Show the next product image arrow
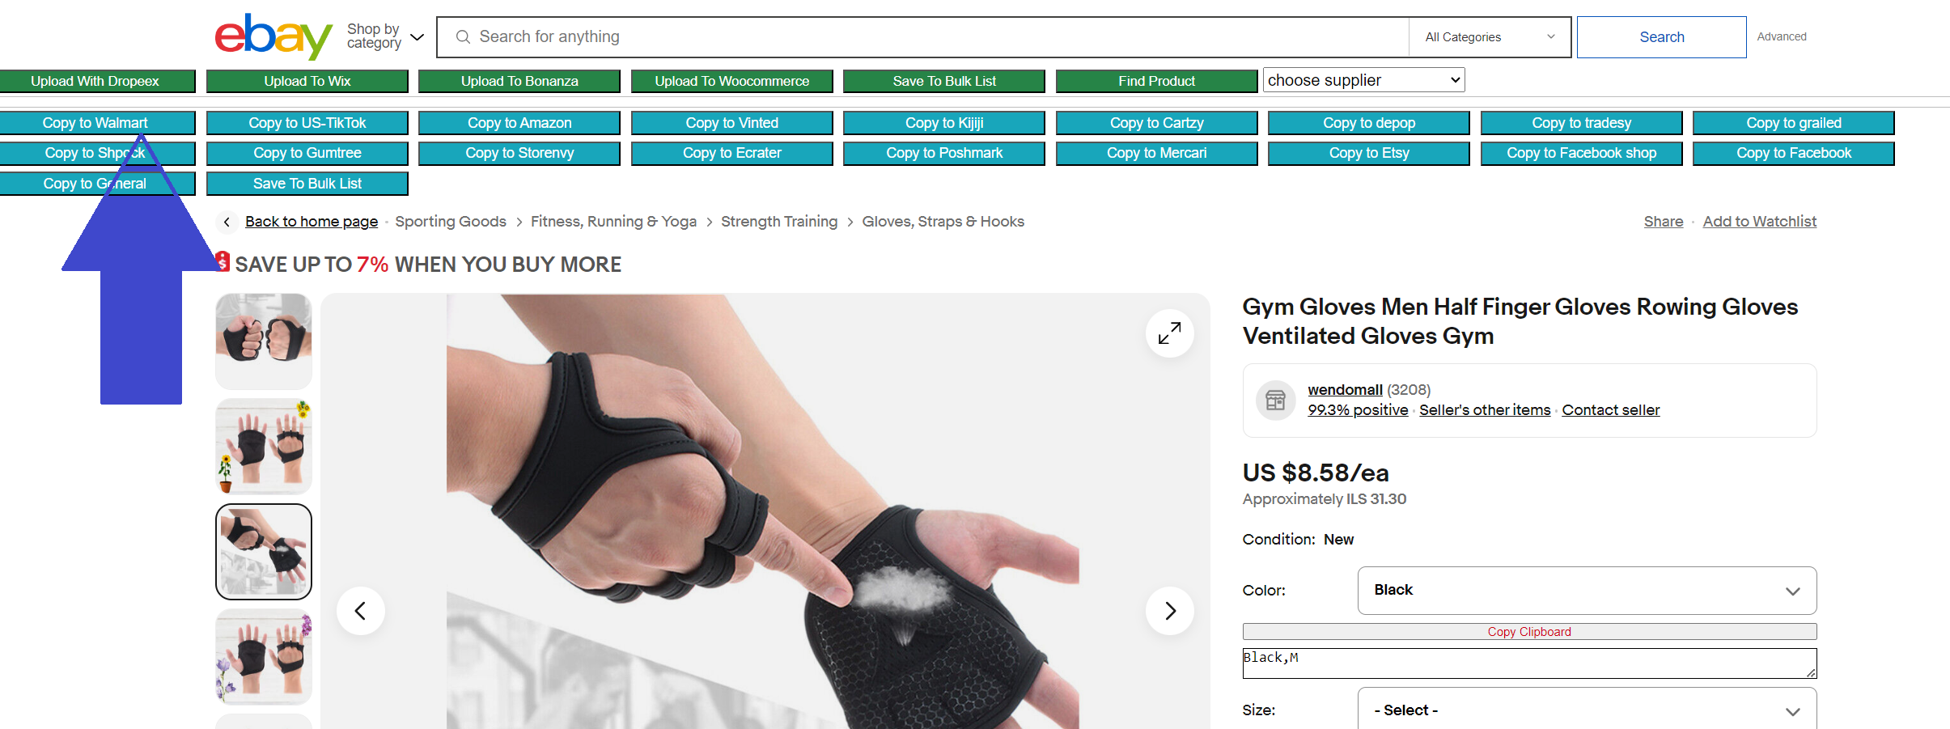Image resolution: width=1950 pixels, height=729 pixels. tap(1169, 611)
